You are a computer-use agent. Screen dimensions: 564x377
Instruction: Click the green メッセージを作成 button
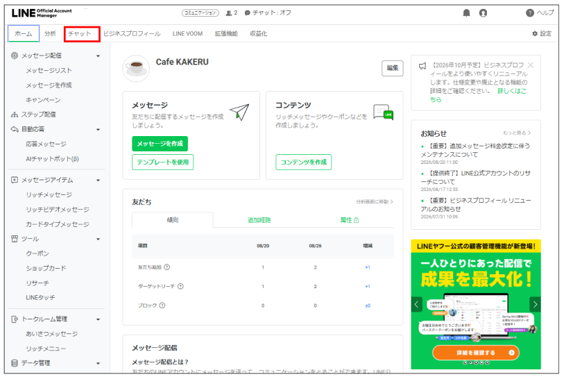click(x=160, y=144)
